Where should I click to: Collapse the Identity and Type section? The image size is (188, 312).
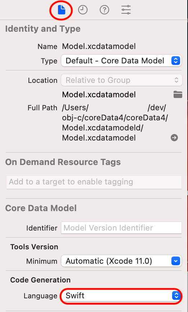pos(43,29)
